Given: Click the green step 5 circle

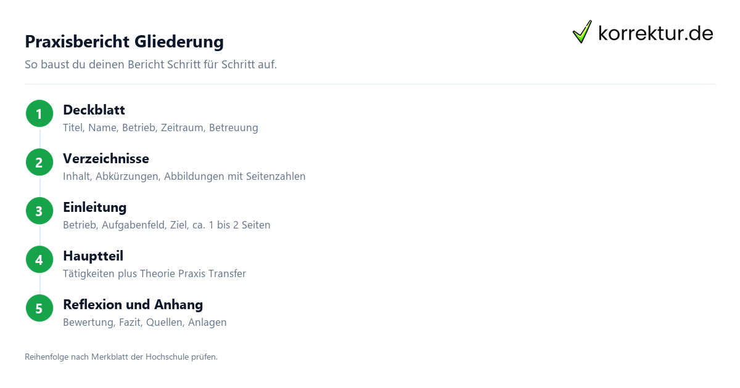Looking at the screenshot, I should click(x=39, y=309).
